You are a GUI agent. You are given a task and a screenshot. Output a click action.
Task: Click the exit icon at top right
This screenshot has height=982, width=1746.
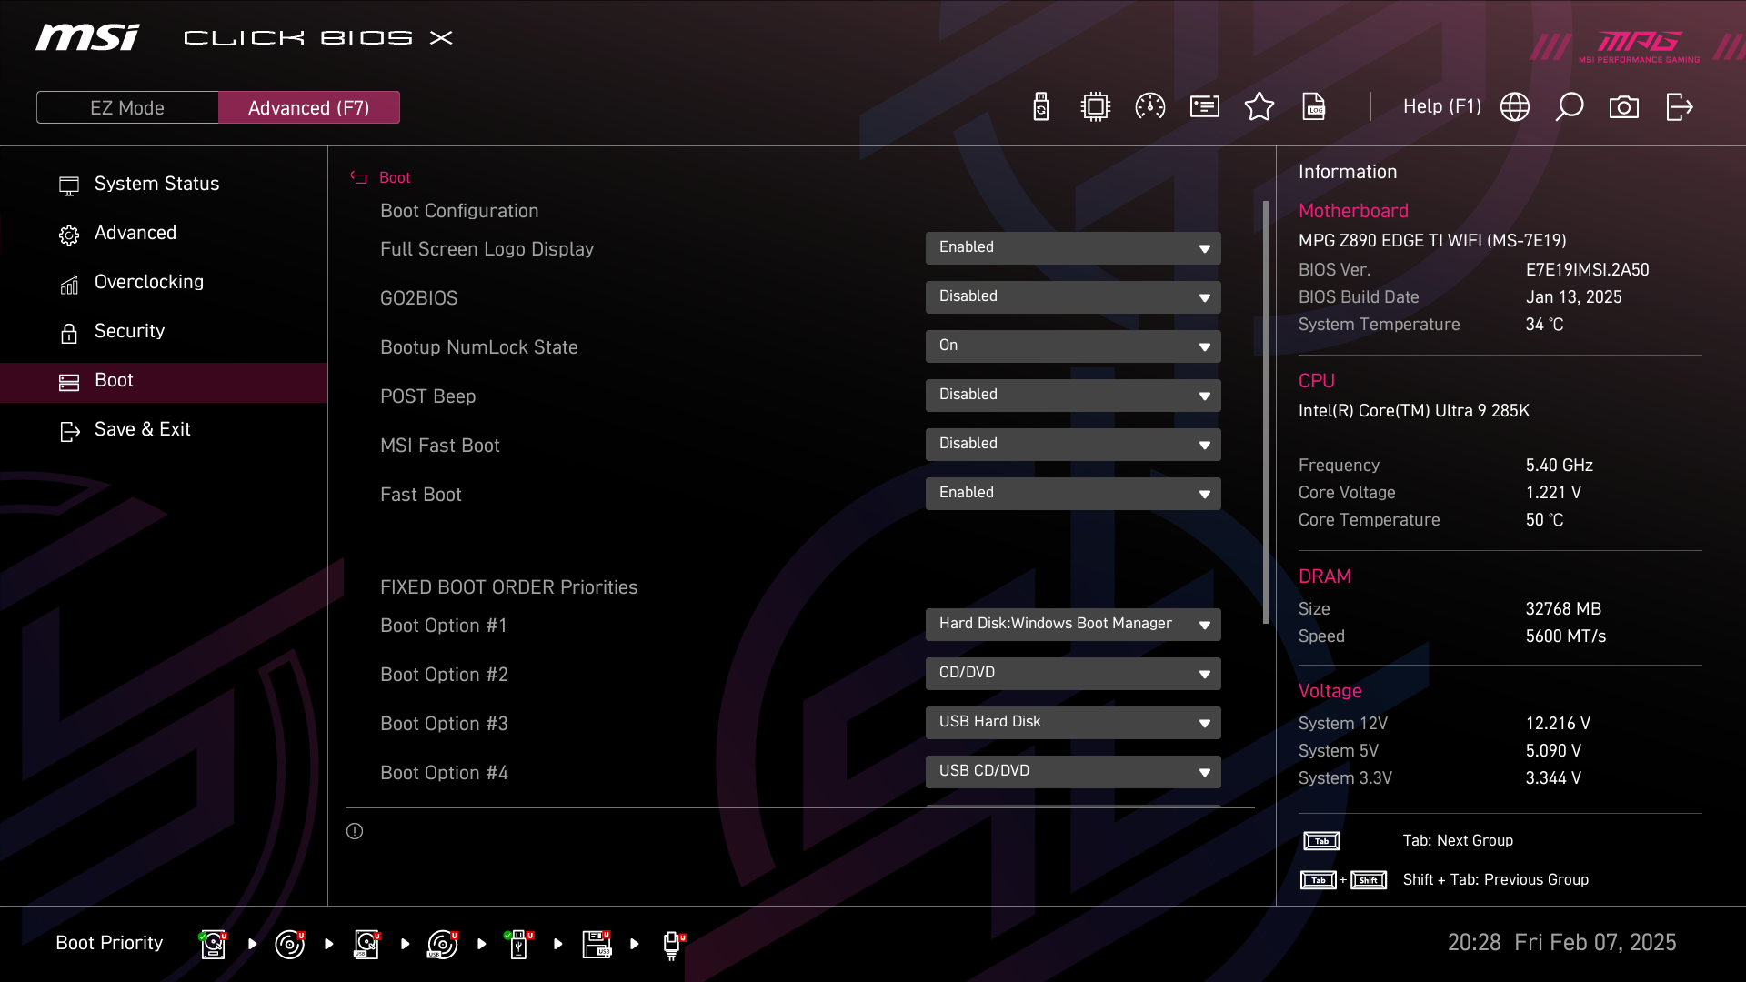1679,107
